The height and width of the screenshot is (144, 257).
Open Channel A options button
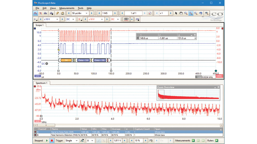[35, 19]
